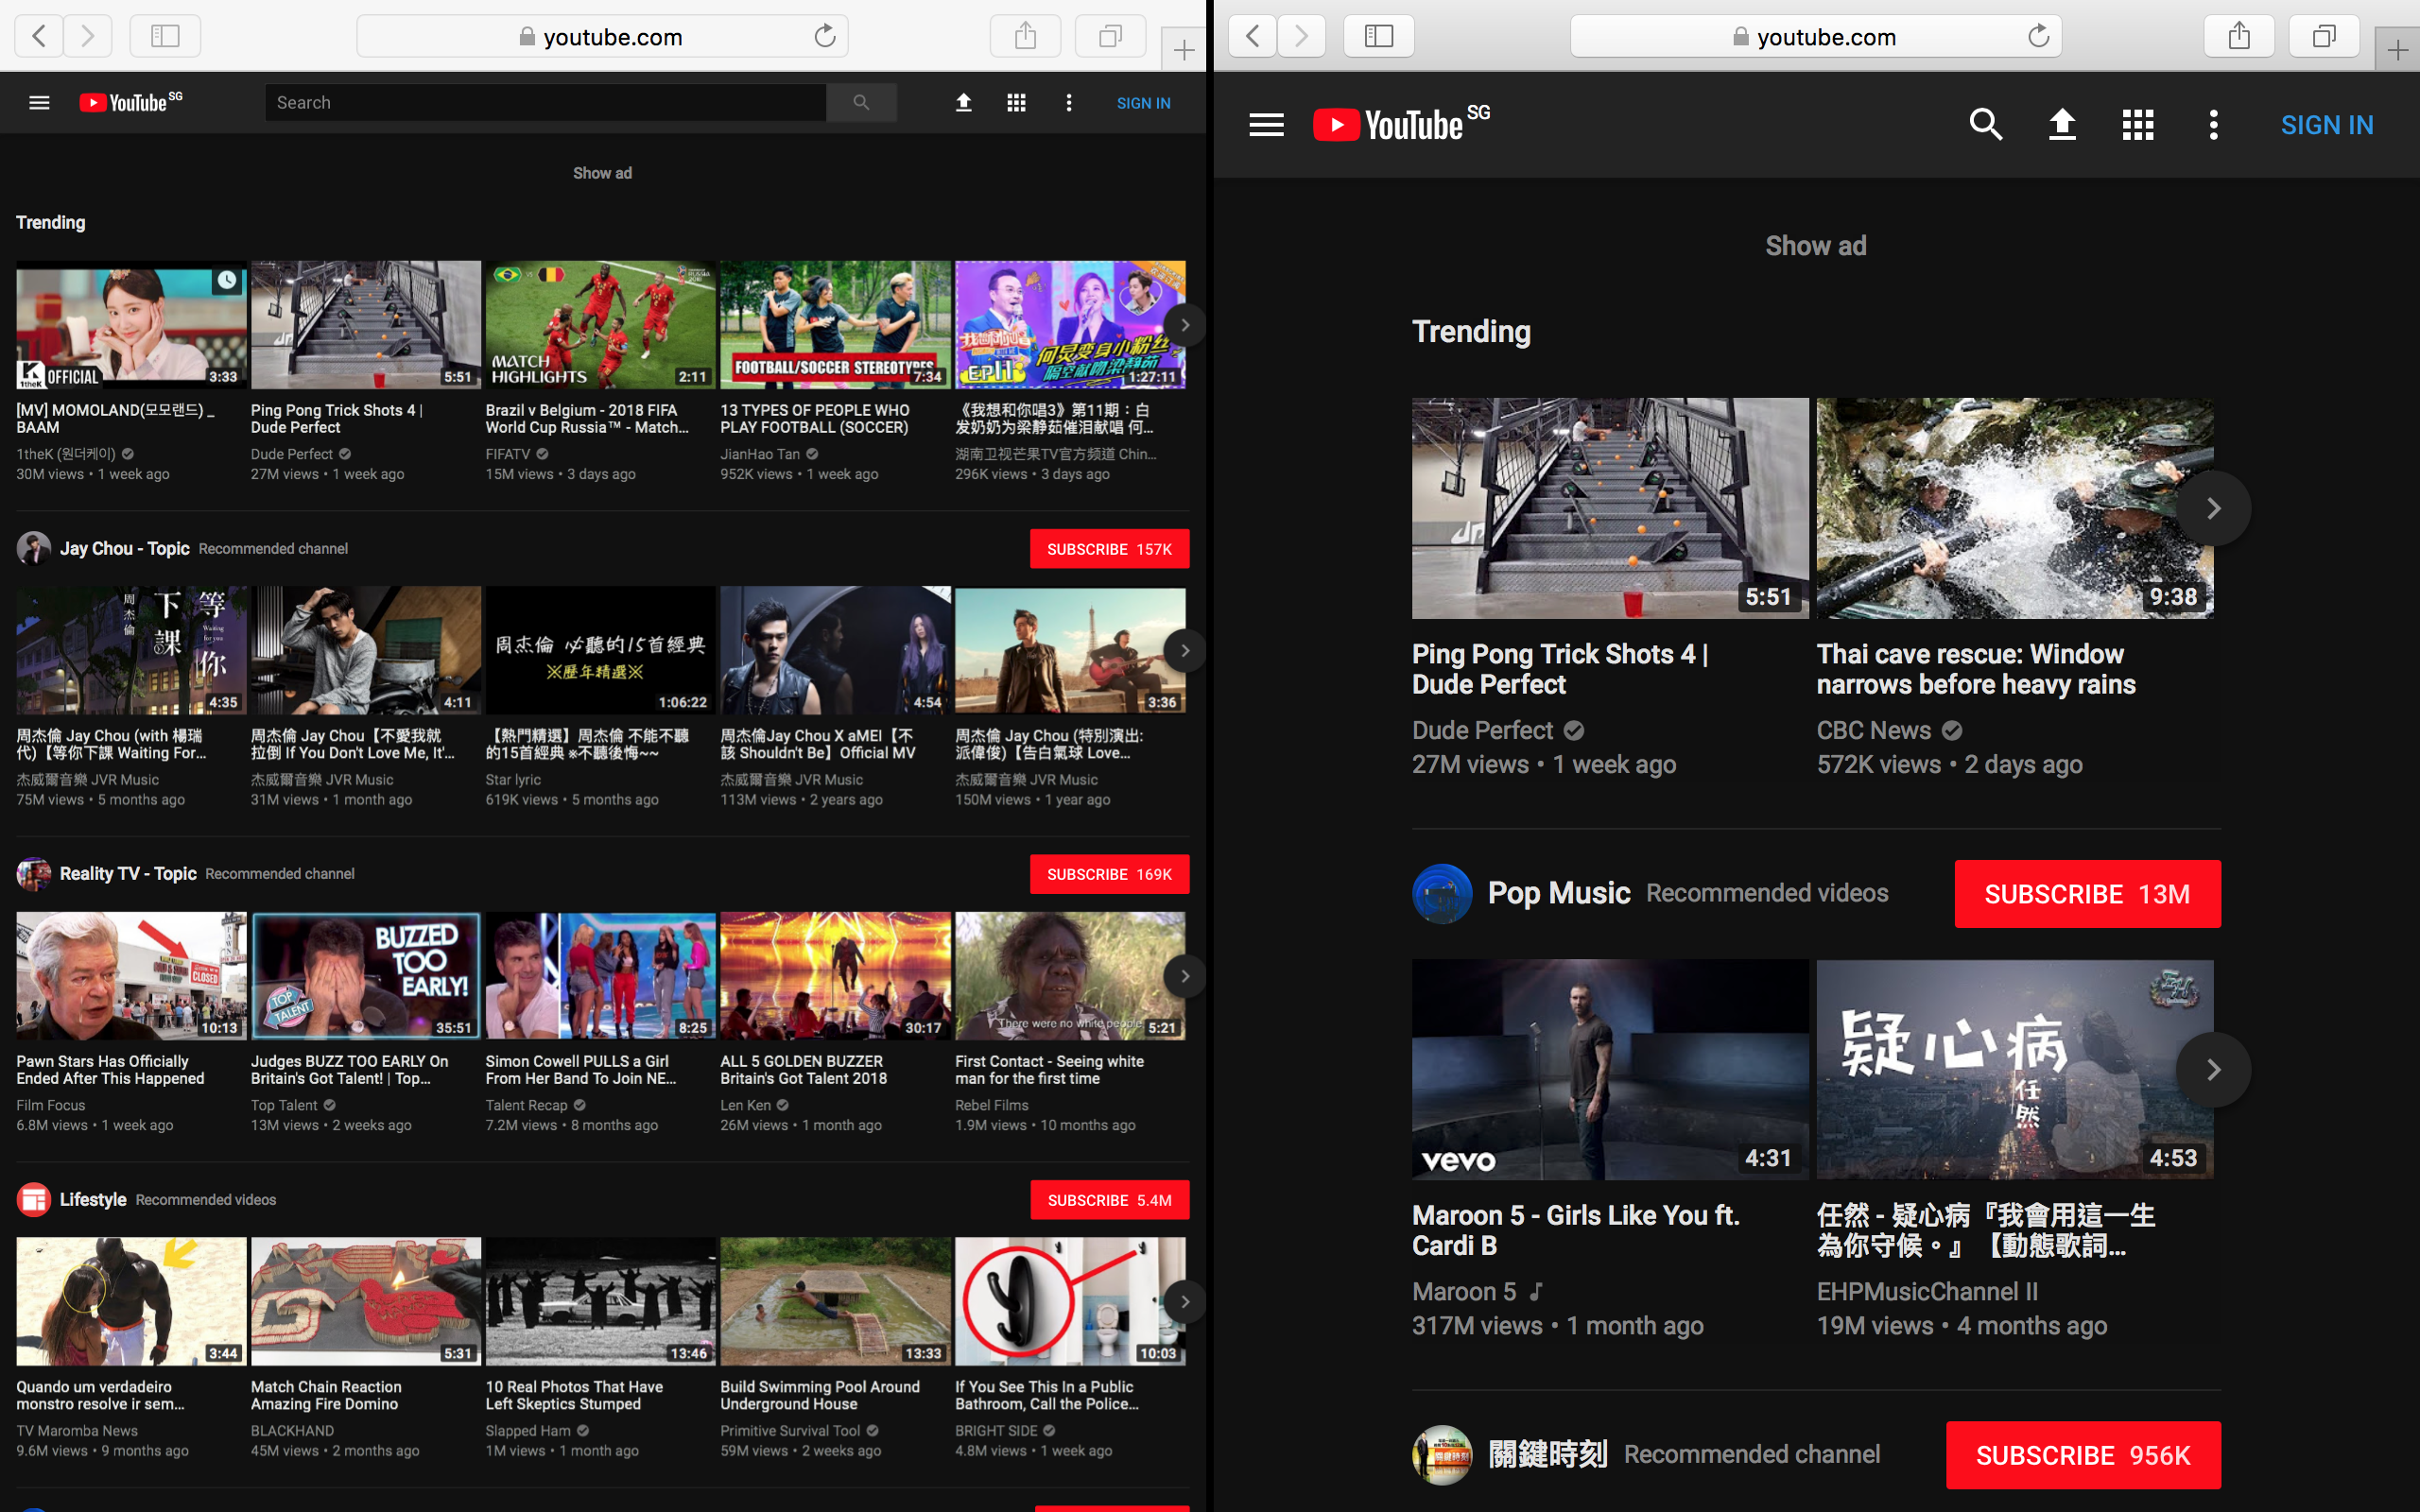The height and width of the screenshot is (1512, 2420).
Task: Open Share menu in left Safari window
Action: 1025,37
